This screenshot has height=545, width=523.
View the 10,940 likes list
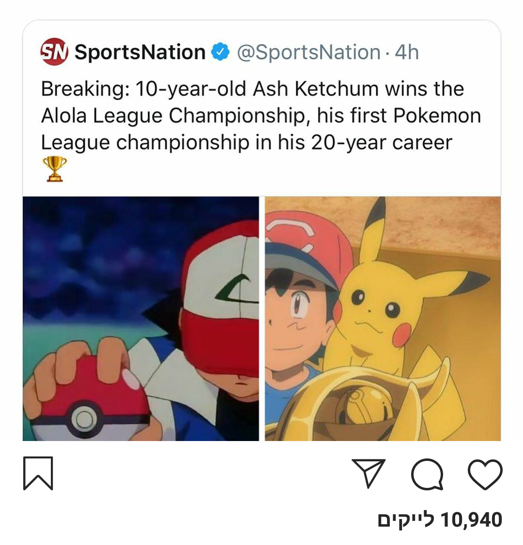440,520
